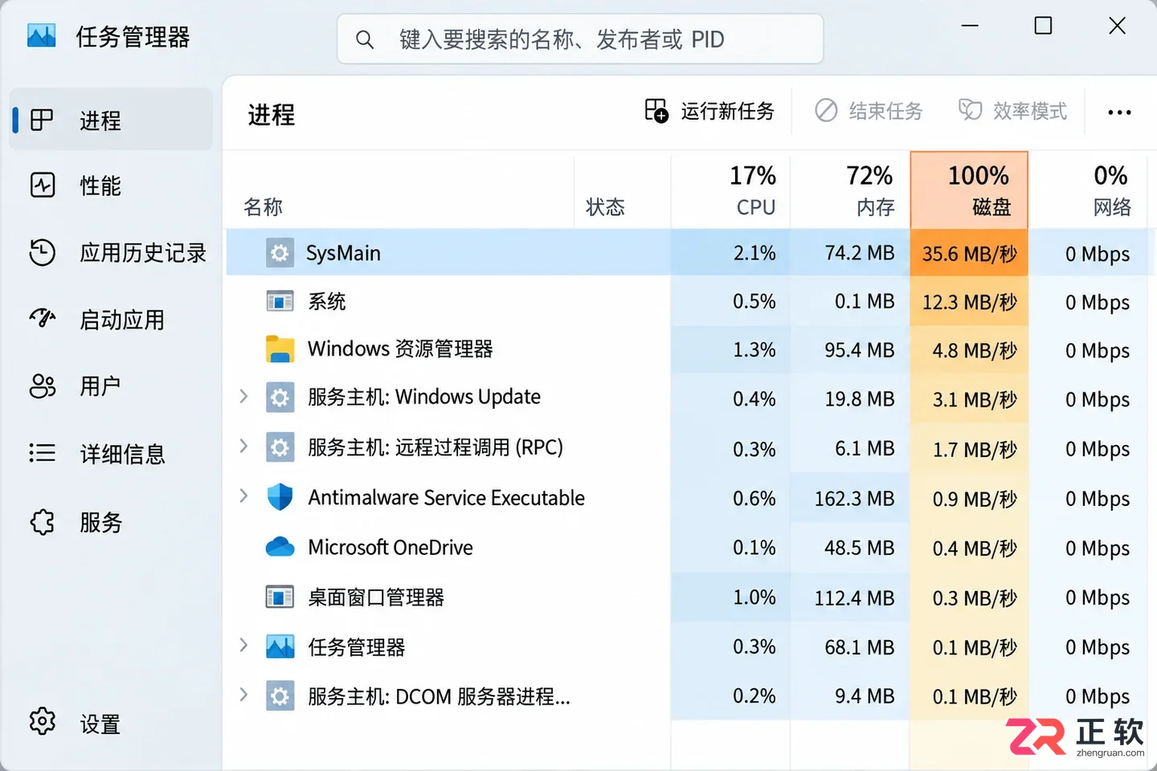The width and height of the screenshot is (1157, 771).
Task: Expand 服务主机: Windows Update group
Action: point(243,396)
